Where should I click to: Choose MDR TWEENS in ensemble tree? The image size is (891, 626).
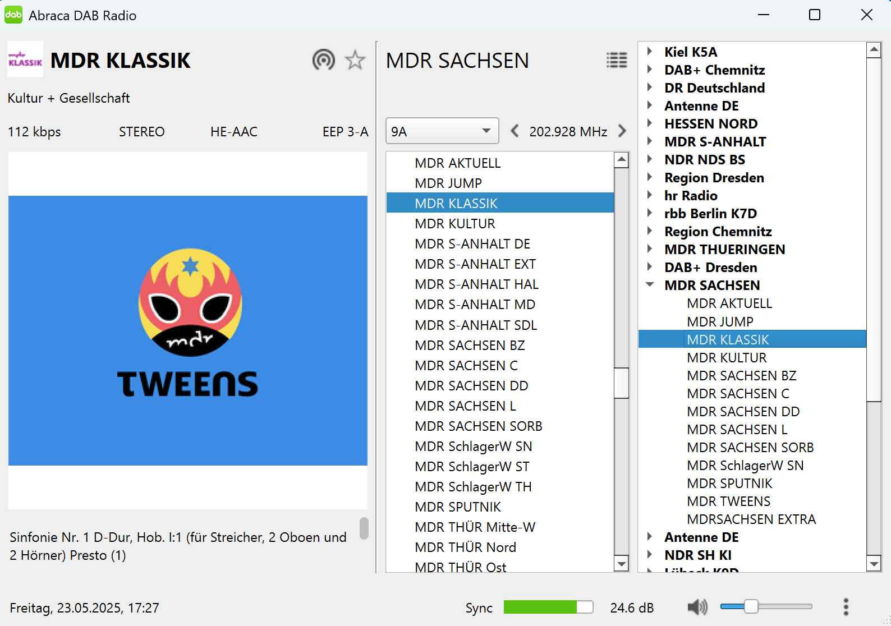[x=728, y=501]
